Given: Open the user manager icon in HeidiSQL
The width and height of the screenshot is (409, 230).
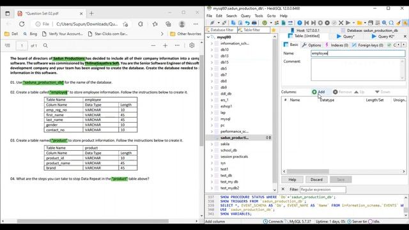Looking at the screenshot, I should tap(277, 23).
